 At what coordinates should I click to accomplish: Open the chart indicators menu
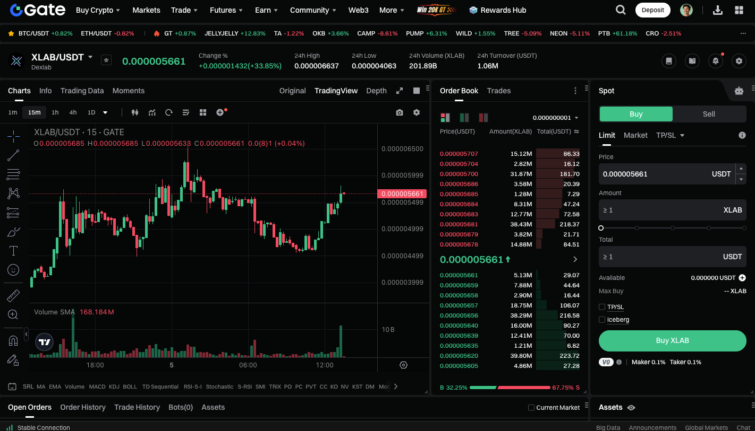pyautogui.click(x=152, y=112)
